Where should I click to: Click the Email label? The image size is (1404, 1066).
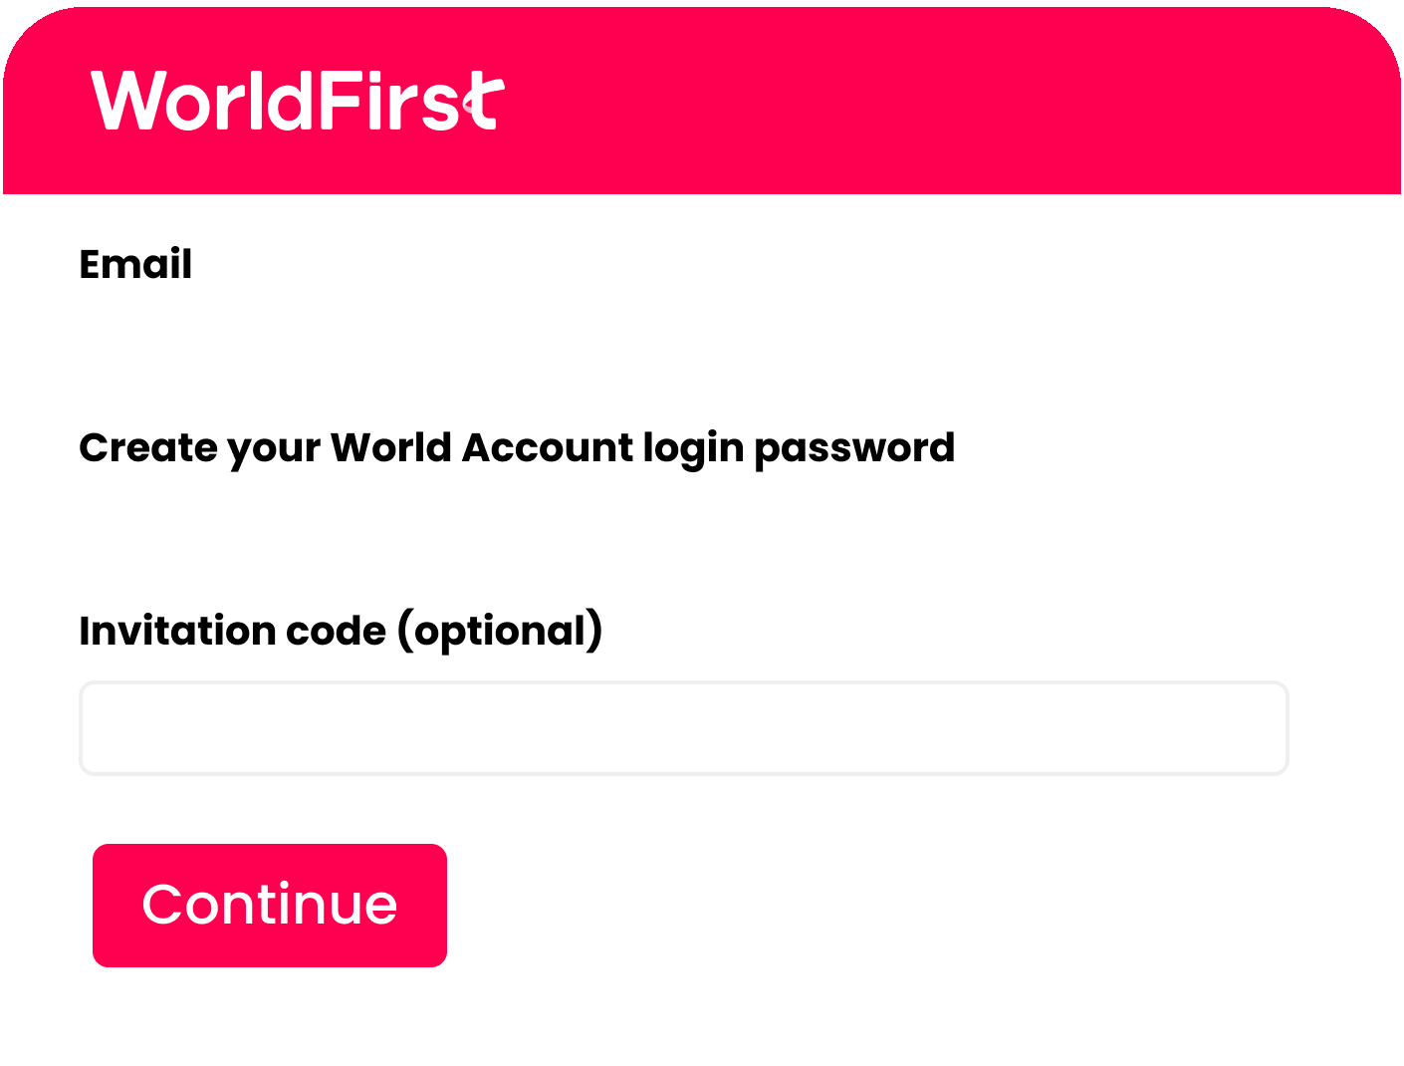pos(135,265)
